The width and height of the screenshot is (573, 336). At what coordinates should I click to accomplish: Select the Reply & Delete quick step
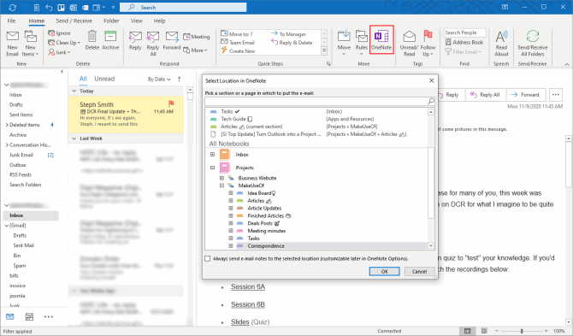coord(292,43)
